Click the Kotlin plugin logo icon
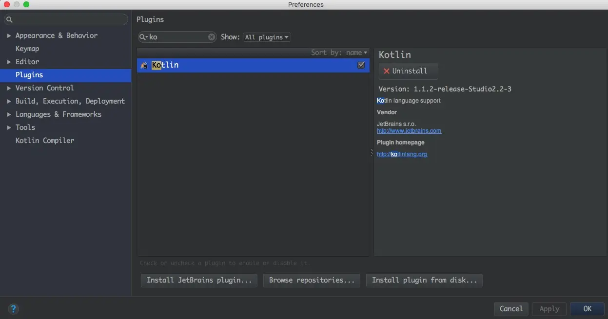 144,65
